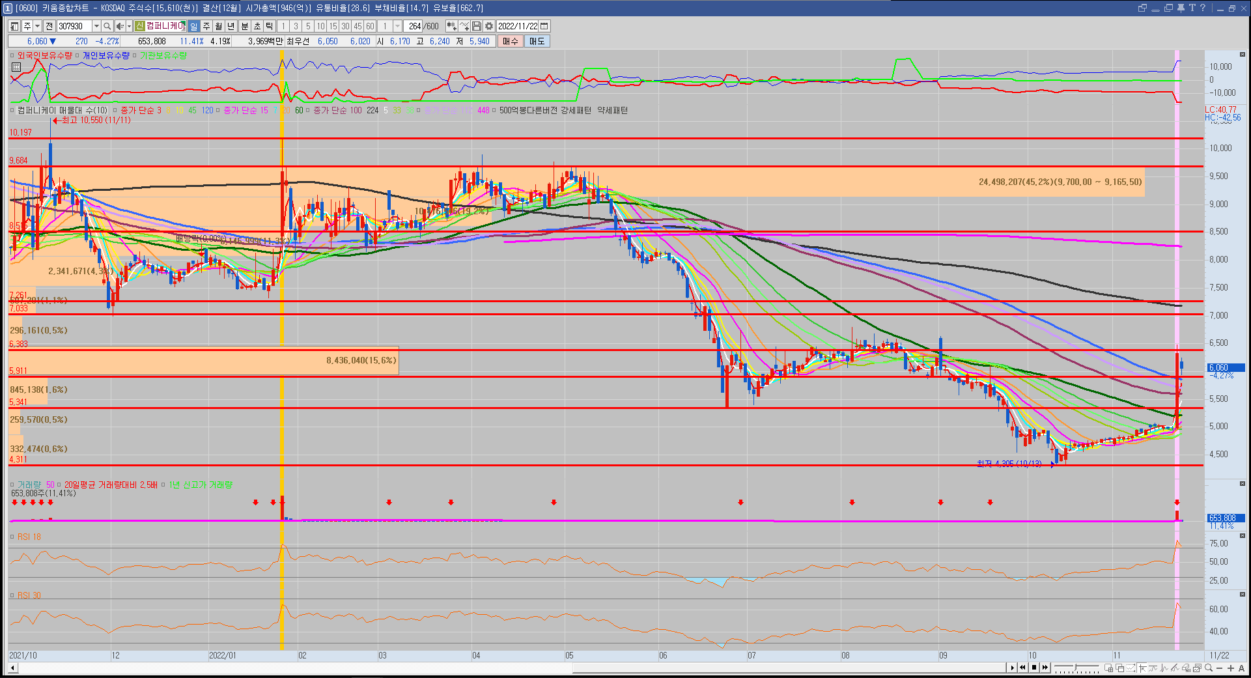Select the 30 interval preset button
This screenshot has height=678, width=1251.
pos(345,26)
